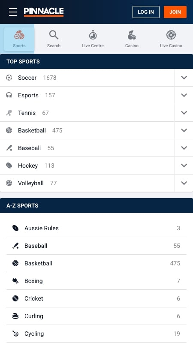
Task: Open the Casino cherries icon
Action: pyautogui.click(x=132, y=35)
